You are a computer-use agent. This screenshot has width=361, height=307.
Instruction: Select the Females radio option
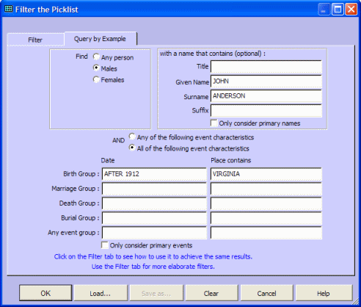pyautogui.click(x=96, y=79)
